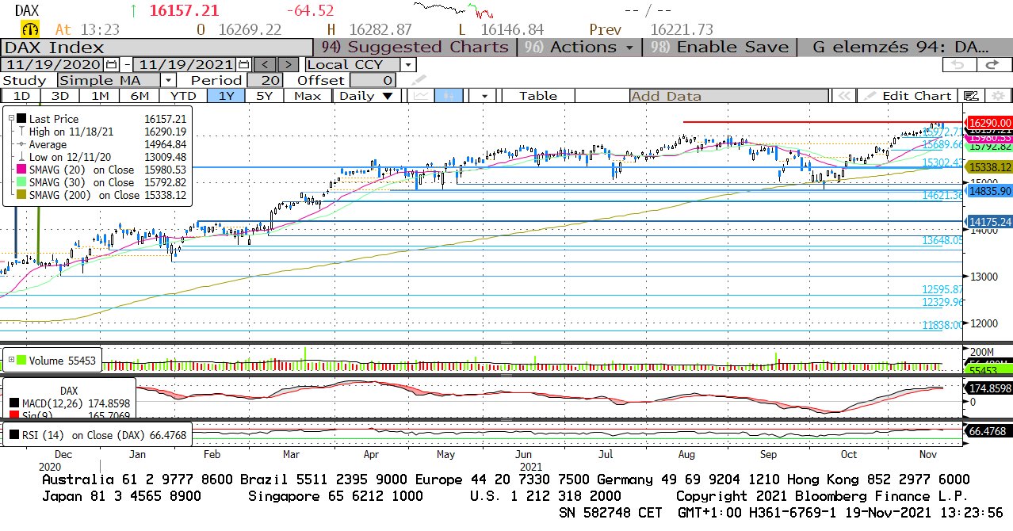
Task: Open the Daily periodicity dropdown
Action: point(366,95)
